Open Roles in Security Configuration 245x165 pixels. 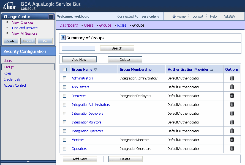tap(7, 73)
